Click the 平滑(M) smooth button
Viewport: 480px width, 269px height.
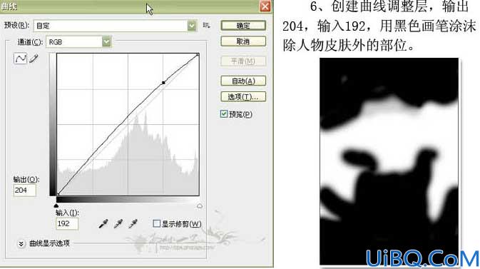[x=243, y=61]
